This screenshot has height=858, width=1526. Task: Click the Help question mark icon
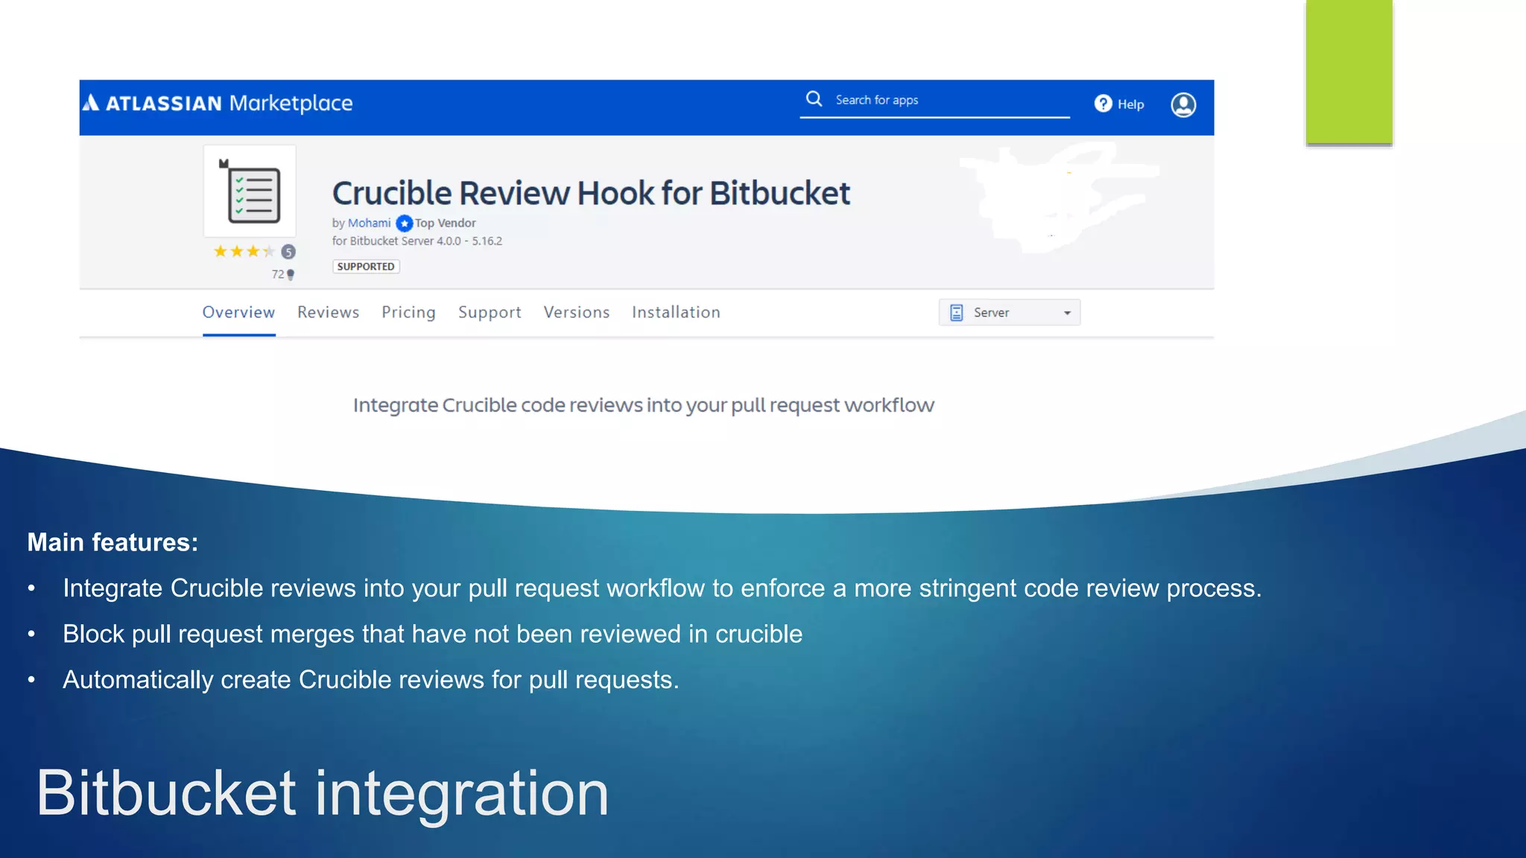(x=1103, y=104)
